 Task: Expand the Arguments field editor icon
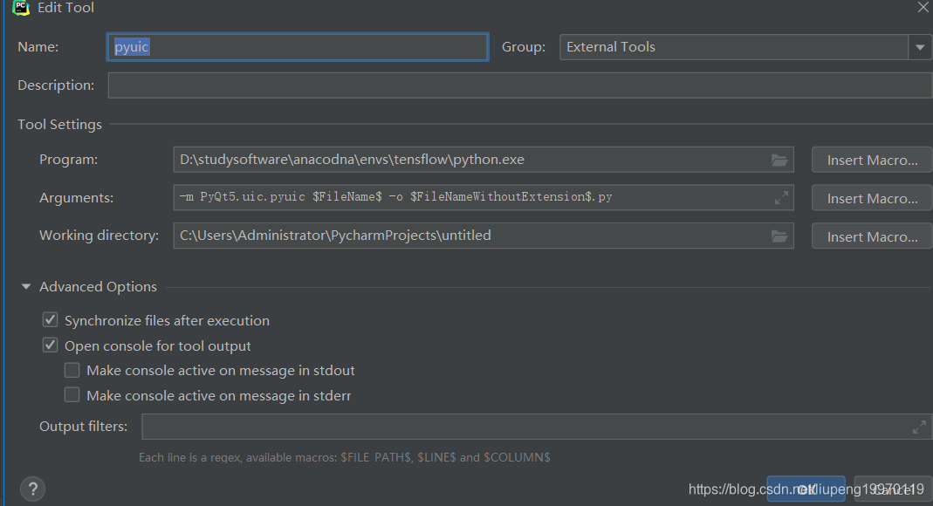[x=781, y=197]
